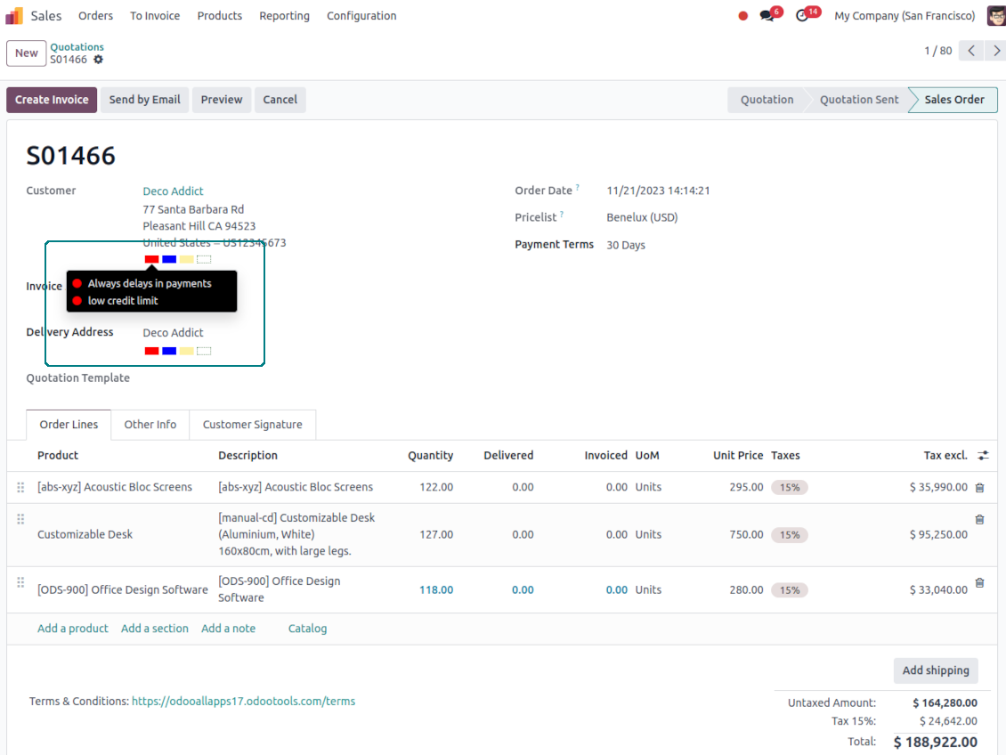Click the New button

point(27,53)
